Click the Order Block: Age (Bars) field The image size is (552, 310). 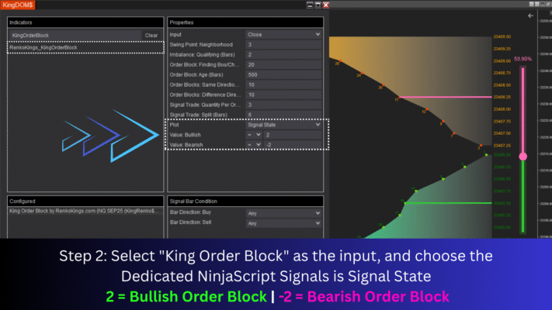pos(283,74)
